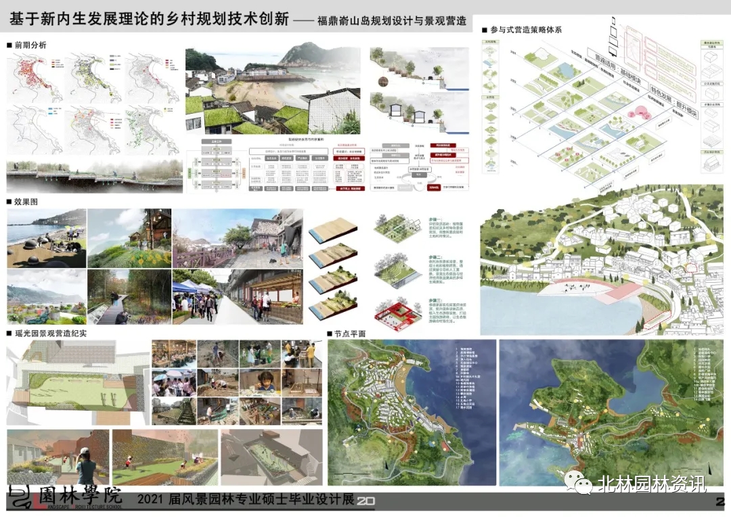Open the gray aerial courtyard model rendering
The width and height of the screenshot is (731, 517).
(272, 457)
